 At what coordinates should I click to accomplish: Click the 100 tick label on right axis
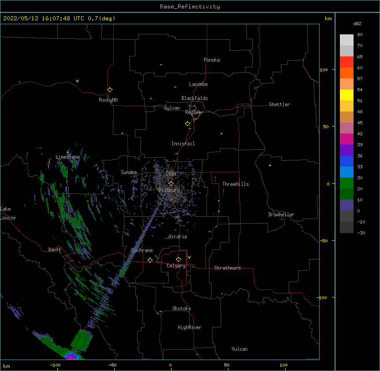point(324,70)
